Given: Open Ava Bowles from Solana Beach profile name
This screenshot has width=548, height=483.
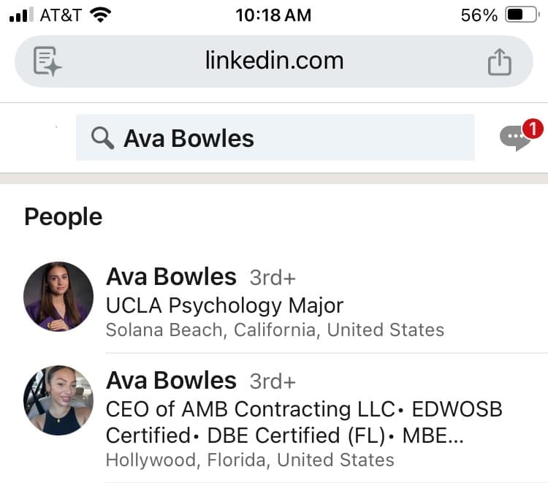Looking at the screenshot, I should click(x=171, y=277).
